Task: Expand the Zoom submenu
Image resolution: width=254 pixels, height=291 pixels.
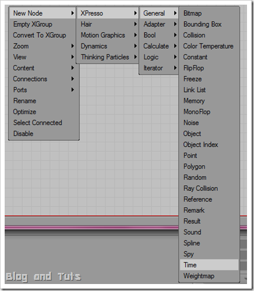Action: coord(44,46)
